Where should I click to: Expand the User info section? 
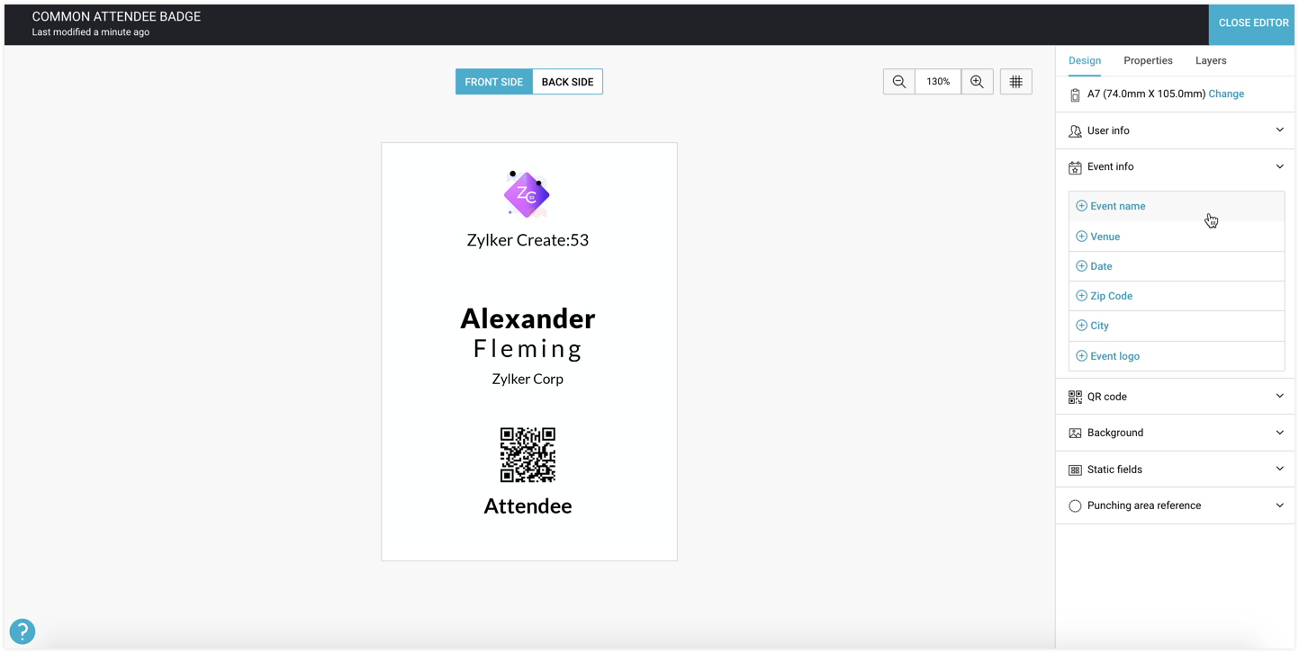[1279, 130]
